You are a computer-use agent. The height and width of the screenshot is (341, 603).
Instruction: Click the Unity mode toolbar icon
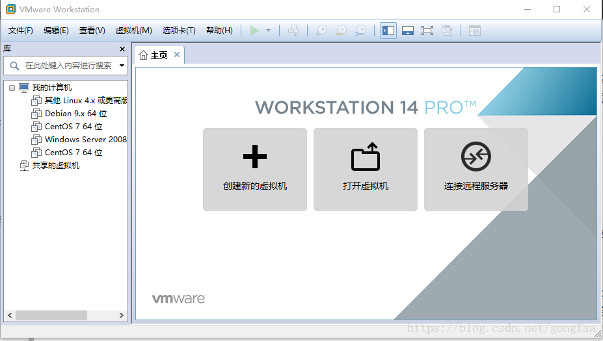click(x=447, y=31)
